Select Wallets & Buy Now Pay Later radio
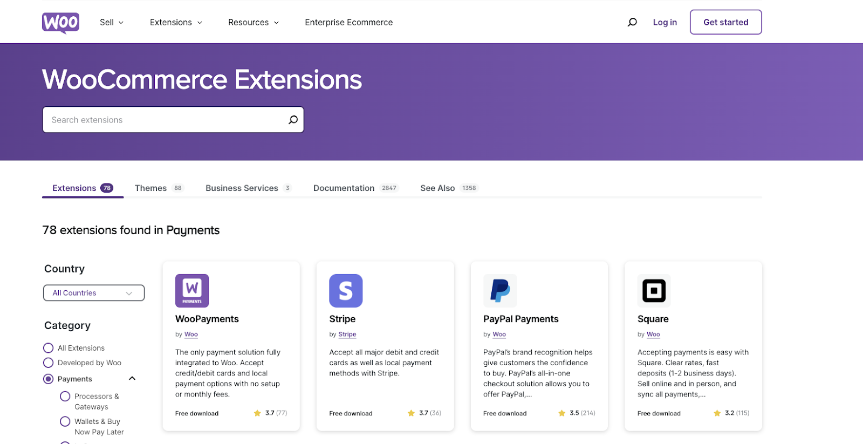Image resolution: width=863 pixels, height=444 pixels. click(65, 421)
